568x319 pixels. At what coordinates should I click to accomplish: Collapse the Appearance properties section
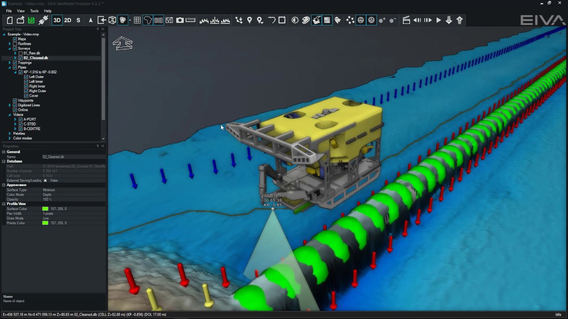coord(4,185)
